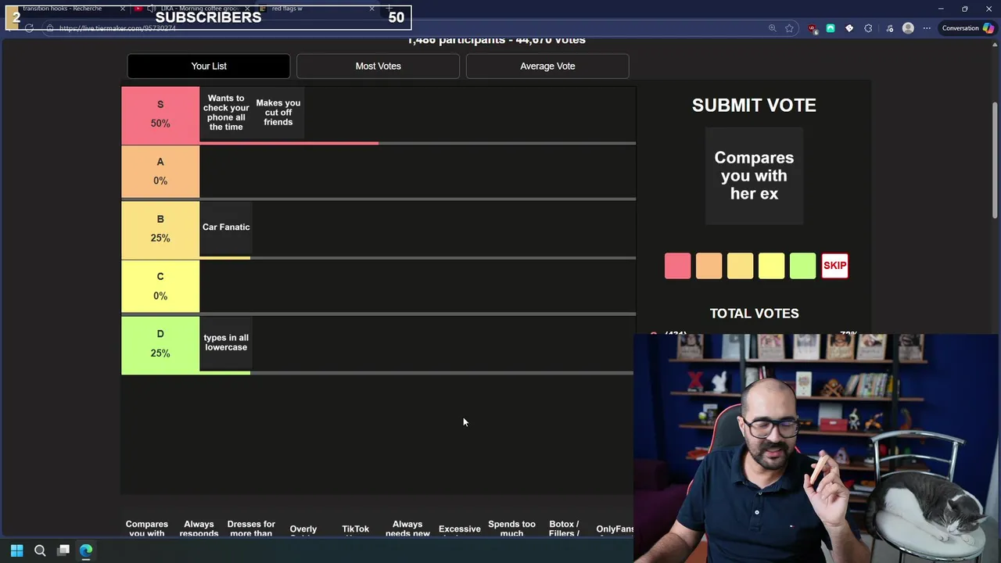Open taskbar search magnifier
The width and height of the screenshot is (1001, 563).
pos(40,550)
